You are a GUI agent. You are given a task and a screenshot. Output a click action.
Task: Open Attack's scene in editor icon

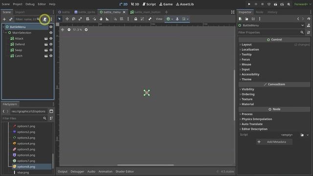(x=46, y=39)
